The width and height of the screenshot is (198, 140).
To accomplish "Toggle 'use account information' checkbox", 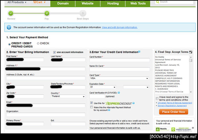I will pos(54,52).
